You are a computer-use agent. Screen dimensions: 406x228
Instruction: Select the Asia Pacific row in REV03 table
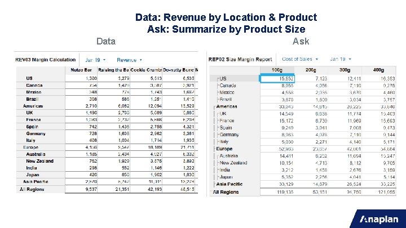coord(36,182)
